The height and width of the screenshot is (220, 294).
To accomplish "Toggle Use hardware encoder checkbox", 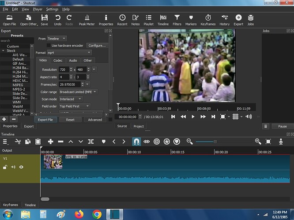I will pos(49,45).
